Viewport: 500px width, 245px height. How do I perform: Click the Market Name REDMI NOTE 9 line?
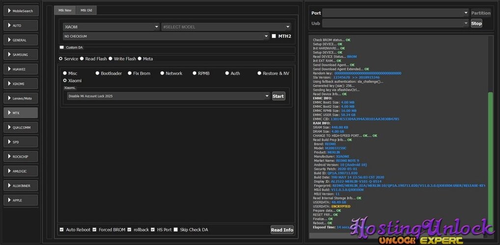(x=336, y=161)
